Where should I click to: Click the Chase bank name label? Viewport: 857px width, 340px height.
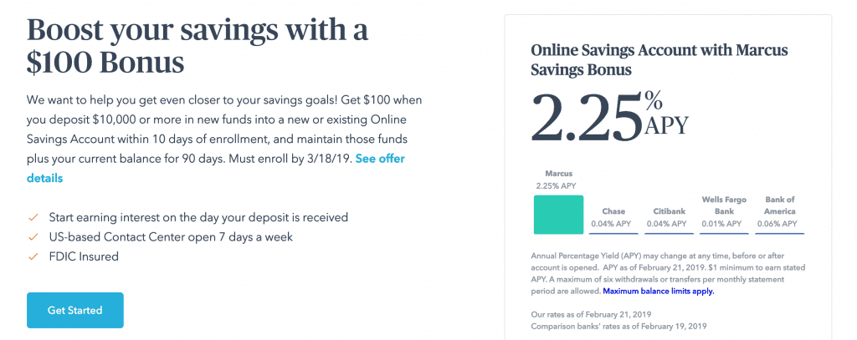[x=613, y=211]
